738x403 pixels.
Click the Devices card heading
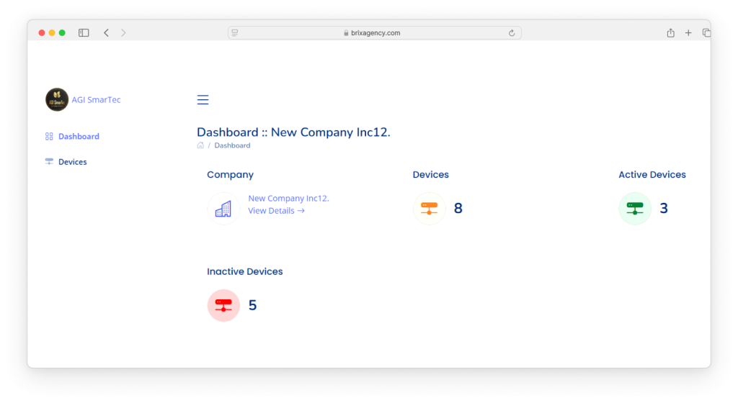pos(431,175)
